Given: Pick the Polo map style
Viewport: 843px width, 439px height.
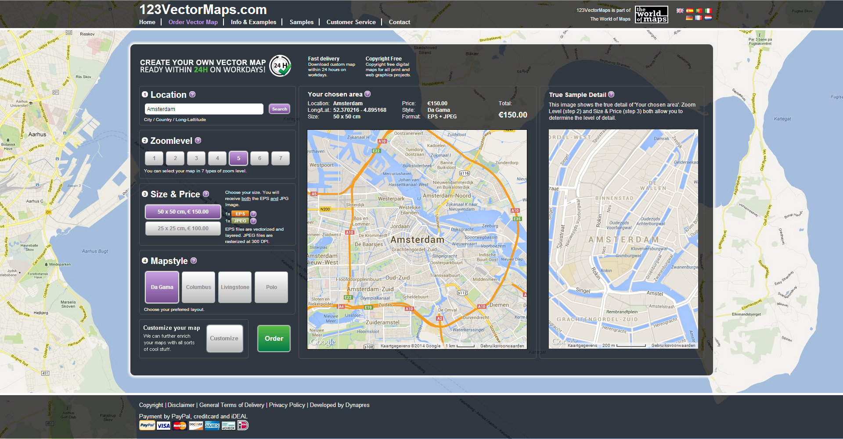Looking at the screenshot, I should coord(271,287).
